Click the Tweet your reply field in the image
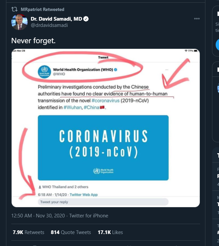219x246 pixels. [103, 202]
